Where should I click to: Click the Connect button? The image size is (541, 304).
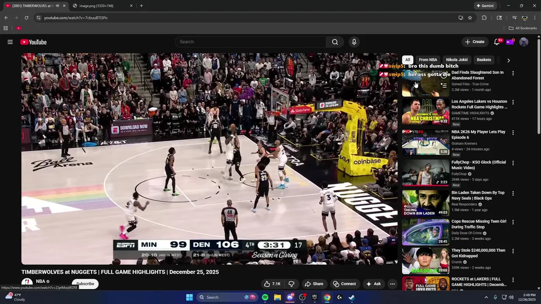tap(344, 284)
